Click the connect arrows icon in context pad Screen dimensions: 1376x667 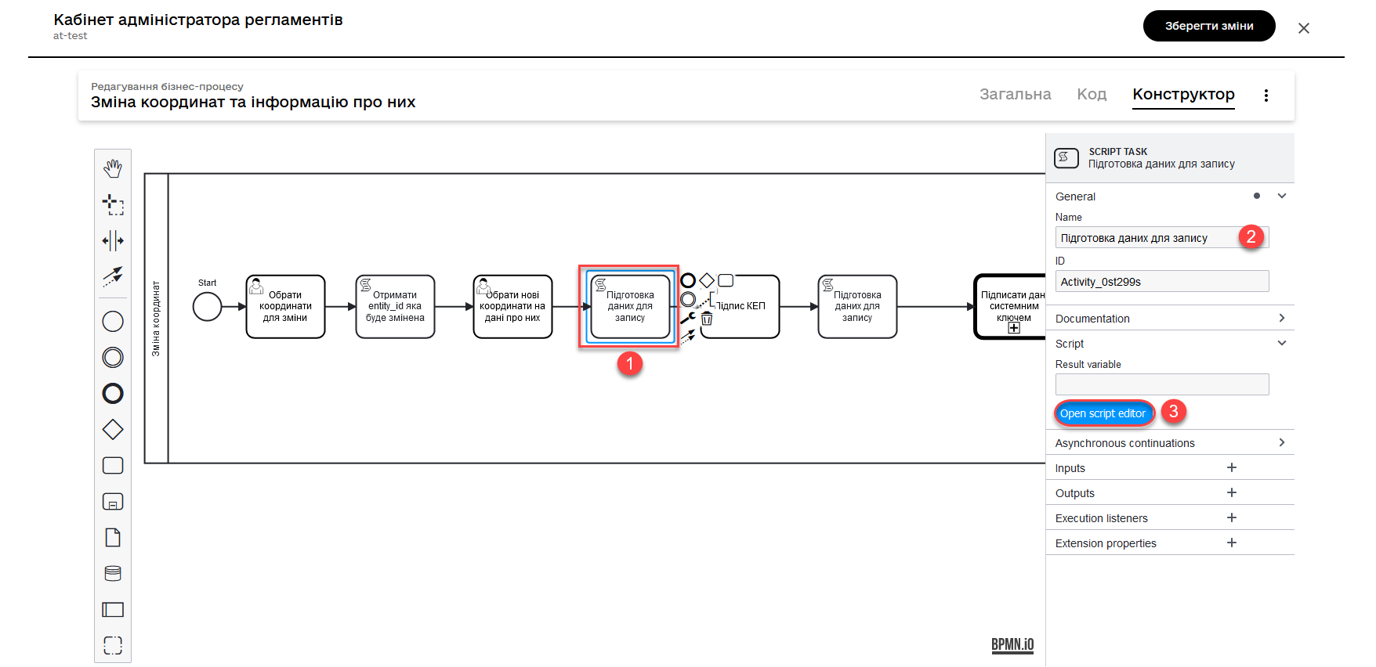pos(688,337)
